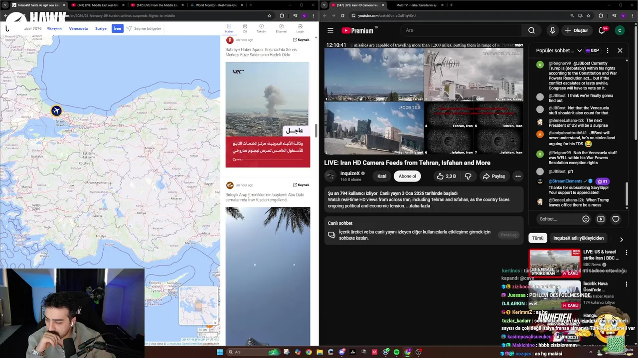This screenshot has width=638, height=358.
Task: Expand description with ...daha fazla
Action: 418,206
